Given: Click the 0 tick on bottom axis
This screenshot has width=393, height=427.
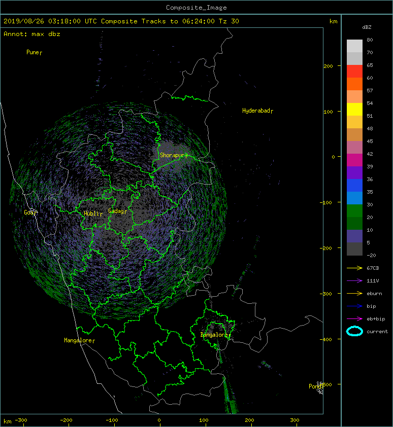Looking at the screenshot, I should pyautogui.click(x=159, y=420).
